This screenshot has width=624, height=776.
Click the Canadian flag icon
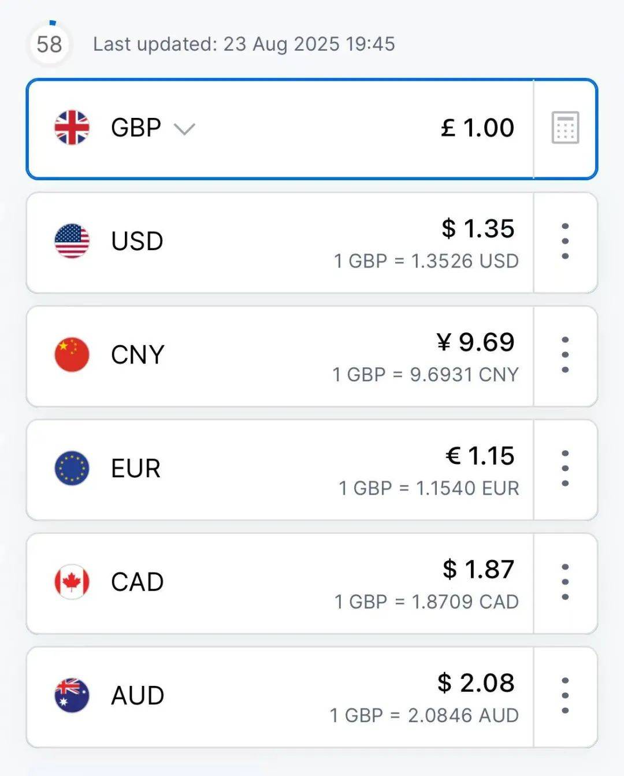(x=72, y=582)
